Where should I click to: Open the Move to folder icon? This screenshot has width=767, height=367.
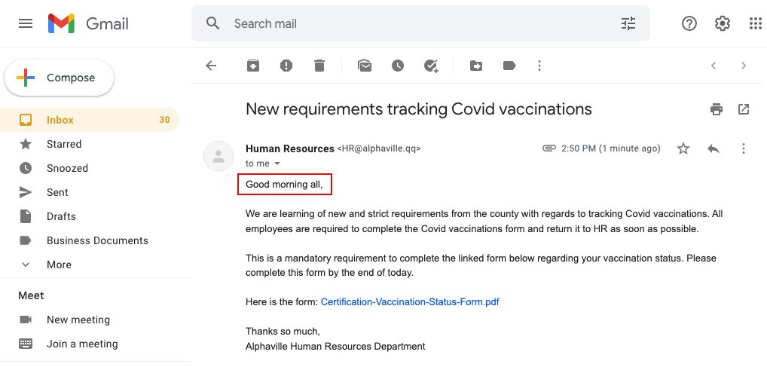pyautogui.click(x=476, y=66)
